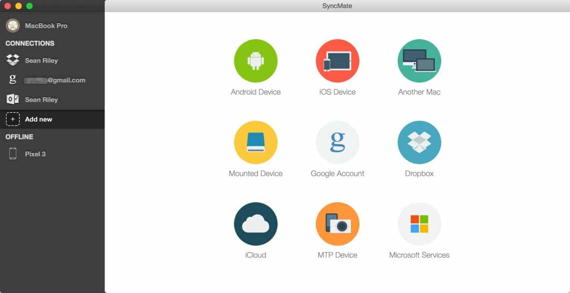Click the green Android Device icon
Viewport: 570px width, 293px height.
coord(256,61)
